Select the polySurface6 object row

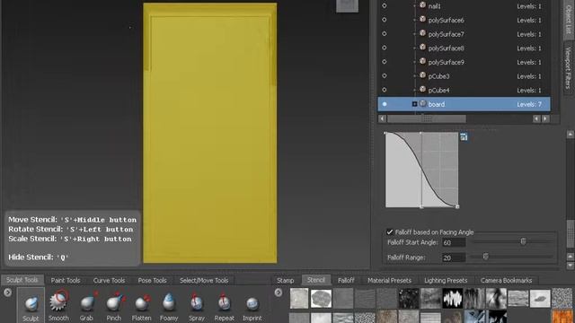coord(464,20)
